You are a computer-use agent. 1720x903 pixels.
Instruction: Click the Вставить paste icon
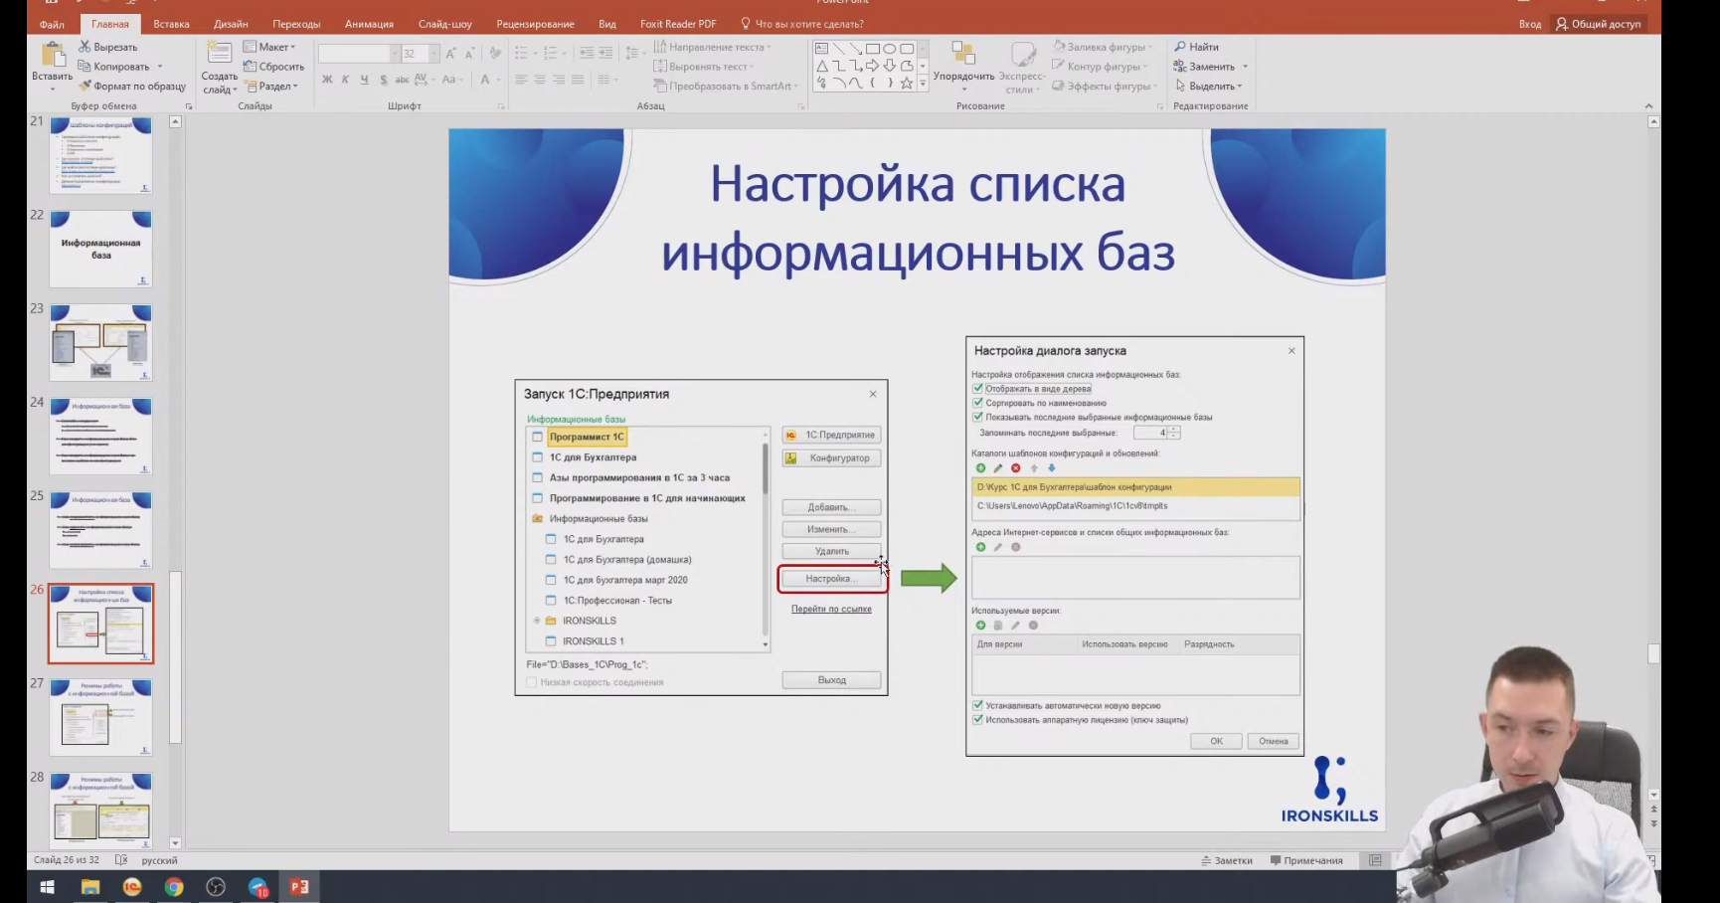(52, 56)
